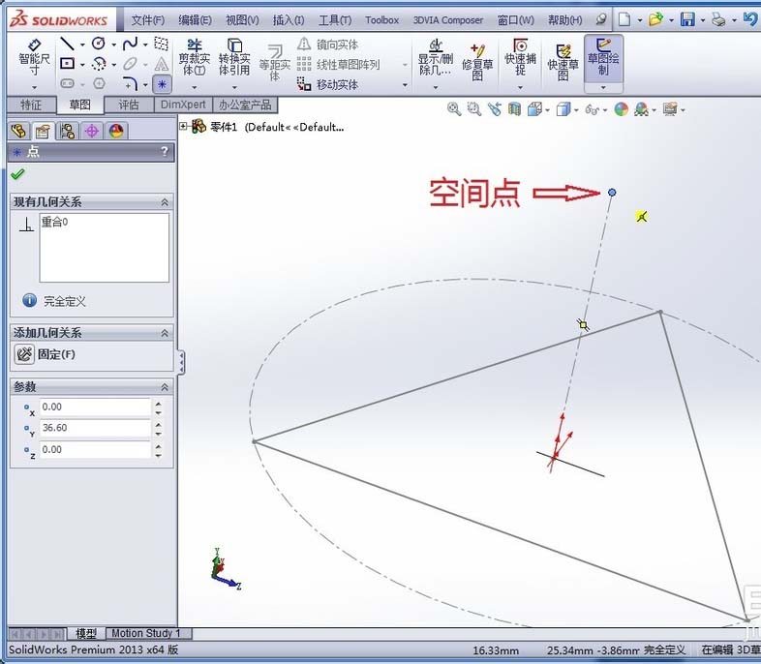Toggle the 草图绘制 sketch mode button
Image resolution: width=761 pixels, height=664 pixels.
tap(603, 57)
